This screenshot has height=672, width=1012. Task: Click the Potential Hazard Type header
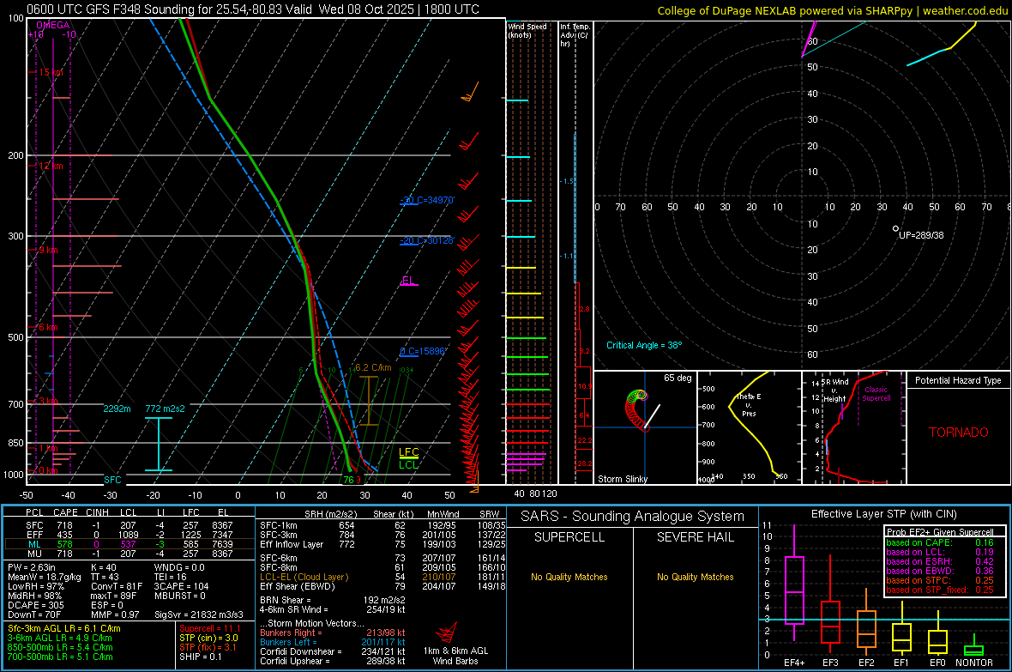point(958,380)
